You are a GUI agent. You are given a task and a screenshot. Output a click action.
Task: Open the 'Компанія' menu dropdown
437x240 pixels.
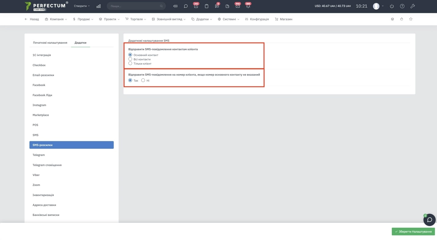point(56,19)
